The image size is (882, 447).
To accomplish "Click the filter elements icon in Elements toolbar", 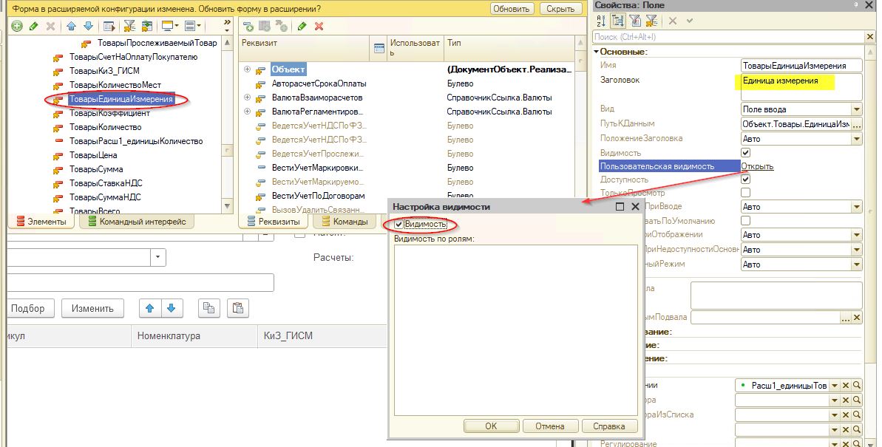I will pos(129,27).
